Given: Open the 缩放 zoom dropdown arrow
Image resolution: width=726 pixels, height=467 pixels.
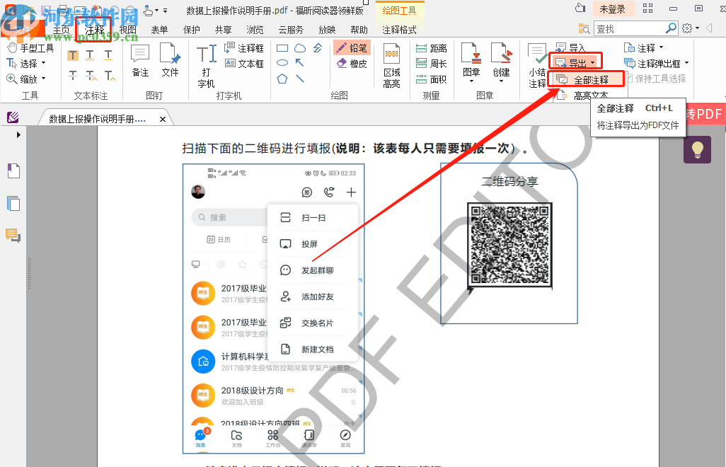Looking at the screenshot, I should (44, 79).
